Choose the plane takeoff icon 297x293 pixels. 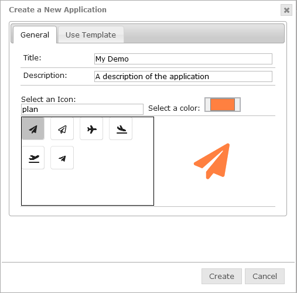pyautogui.click(x=33, y=158)
